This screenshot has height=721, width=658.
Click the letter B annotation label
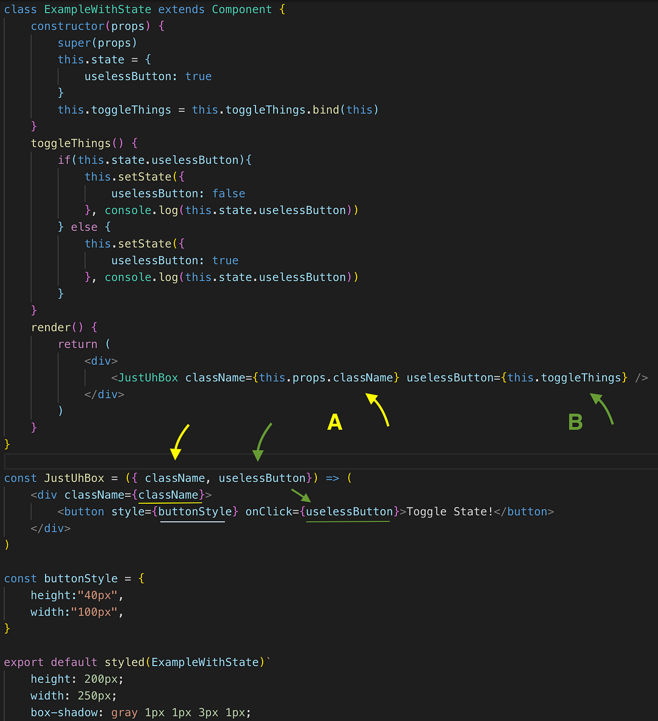tap(575, 422)
